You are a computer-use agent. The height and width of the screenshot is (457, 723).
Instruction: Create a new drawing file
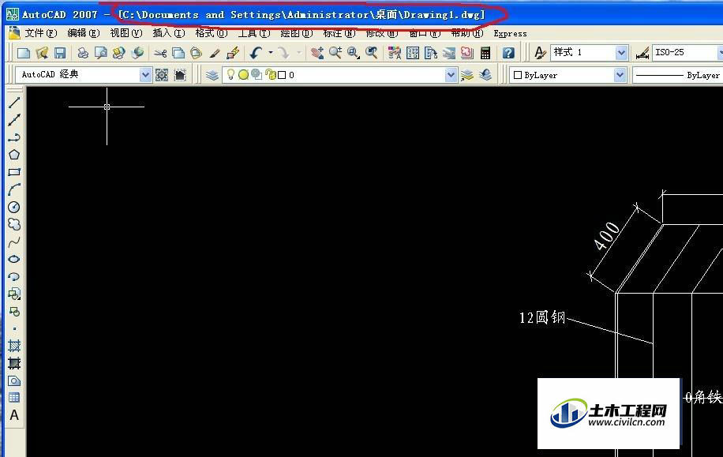click(23, 53)
